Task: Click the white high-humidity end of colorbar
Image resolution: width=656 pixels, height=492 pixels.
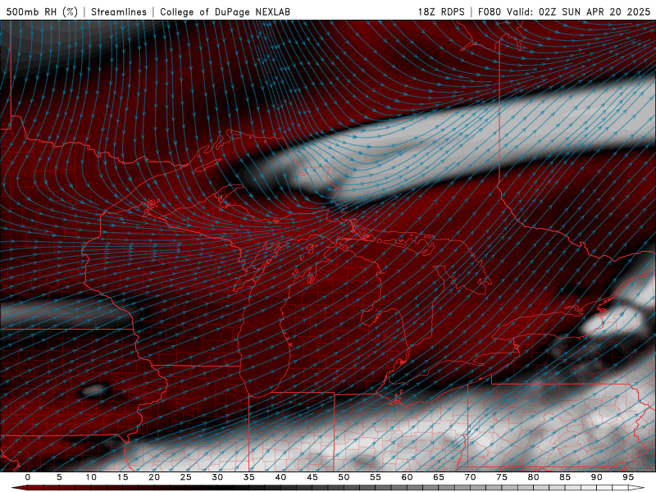Action: coord(636,488)
